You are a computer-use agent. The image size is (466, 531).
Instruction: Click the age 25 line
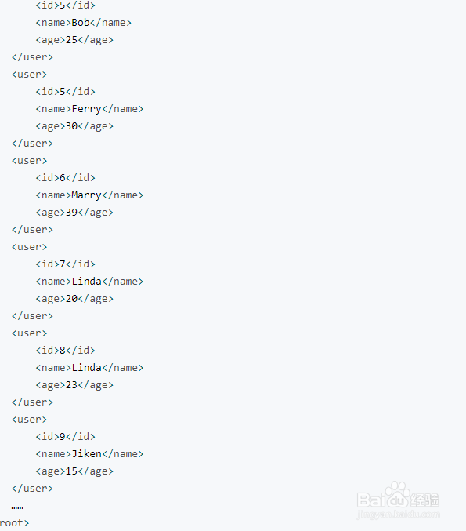(74, 40)
